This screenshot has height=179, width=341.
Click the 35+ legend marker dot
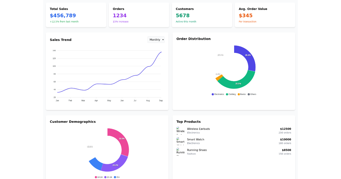115,177
